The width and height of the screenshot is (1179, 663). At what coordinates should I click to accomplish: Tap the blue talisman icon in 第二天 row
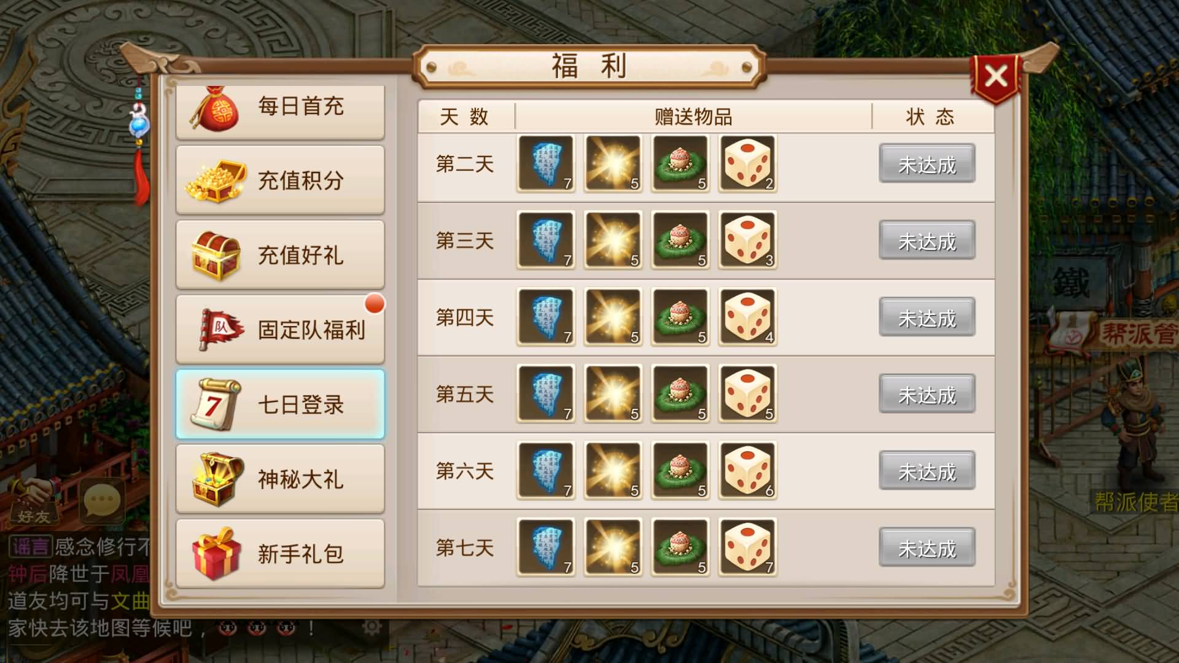[546, 164]
